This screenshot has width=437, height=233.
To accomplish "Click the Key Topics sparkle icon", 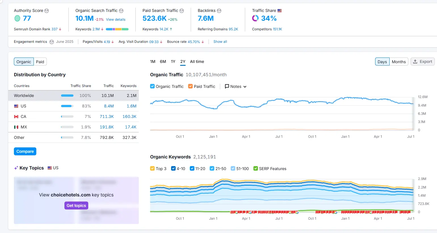I will pyautogui.click(x=16, y=168).
